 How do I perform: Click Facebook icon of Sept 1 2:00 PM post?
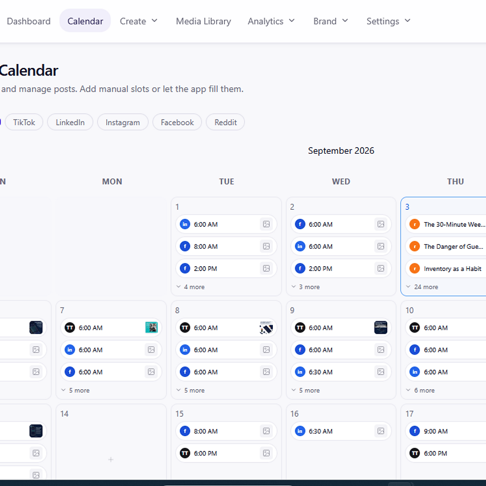click(185, 269)
